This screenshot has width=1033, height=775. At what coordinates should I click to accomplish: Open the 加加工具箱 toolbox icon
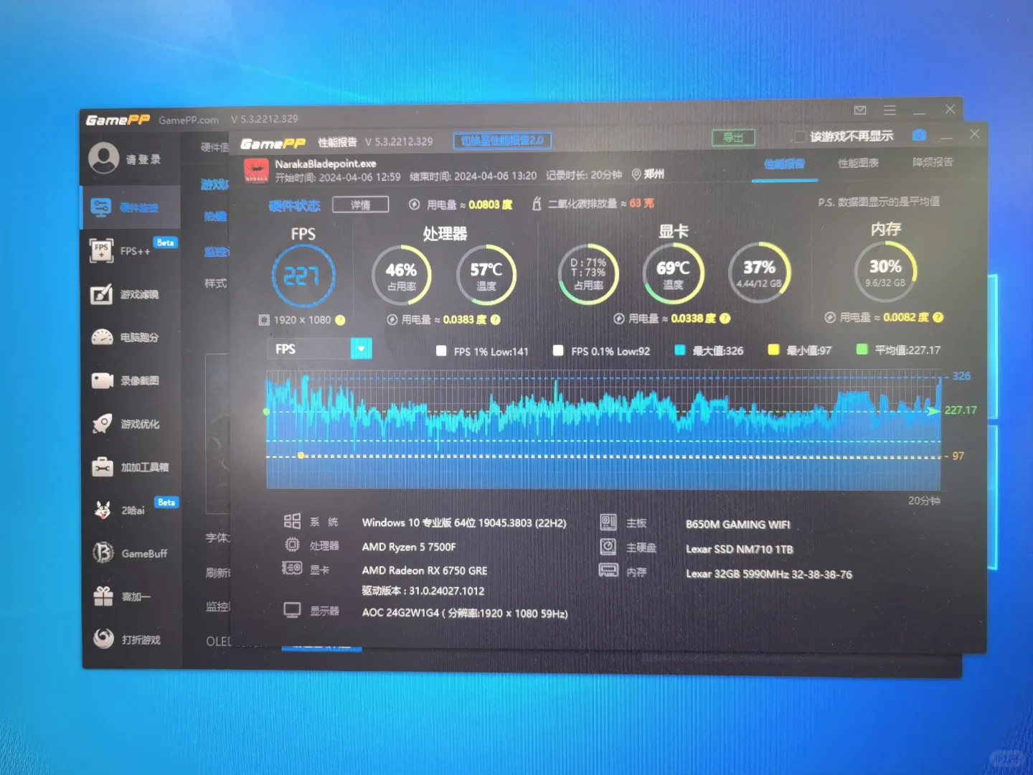click(x=103, y=467)
